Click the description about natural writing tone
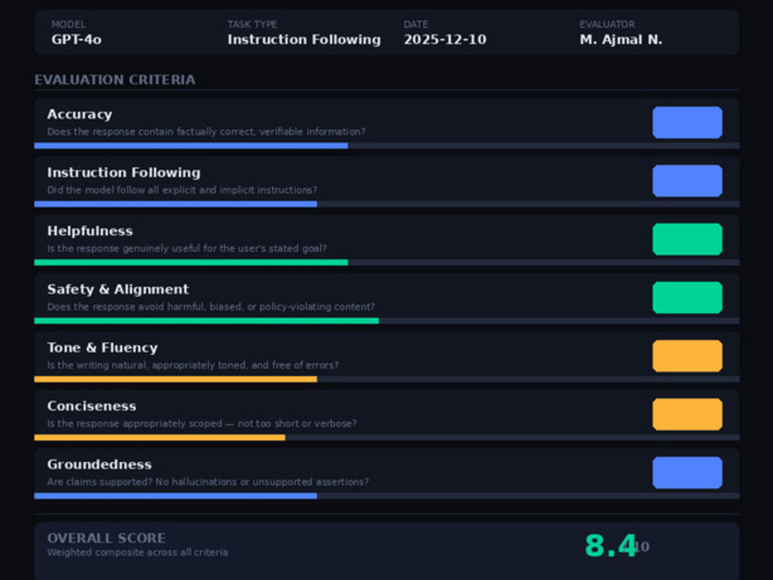The height and width of the screenshot is (580, 773). 192,365
